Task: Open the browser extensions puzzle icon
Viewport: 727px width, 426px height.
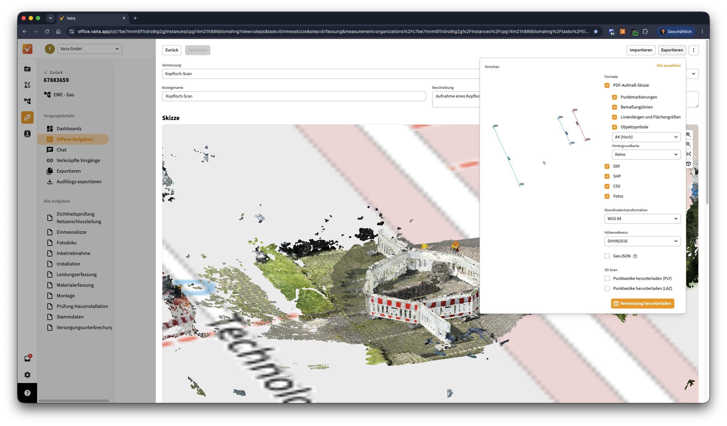Action: 645,31
